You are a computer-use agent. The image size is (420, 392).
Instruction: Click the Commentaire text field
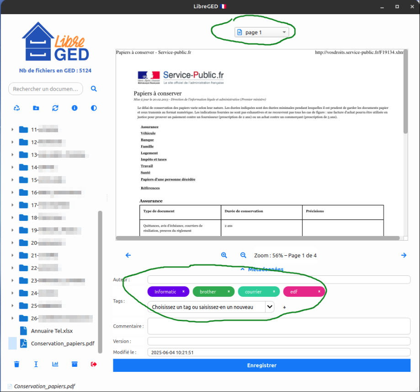[279, 326]
